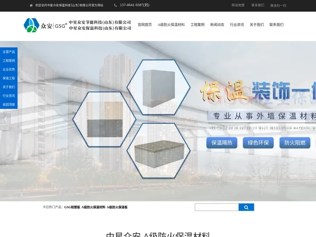Open 网站地图 in the top bar

pyautogui.click(x=238, y=5)
